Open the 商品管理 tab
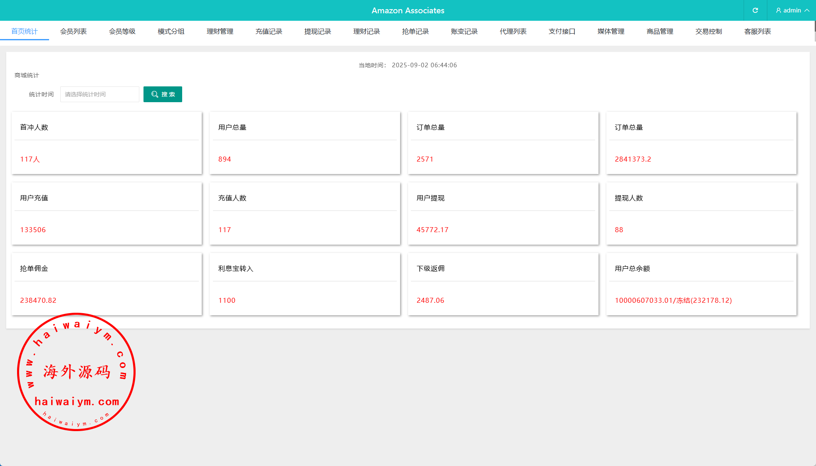This screenshot has width=816, height=466. coord(660,32)
